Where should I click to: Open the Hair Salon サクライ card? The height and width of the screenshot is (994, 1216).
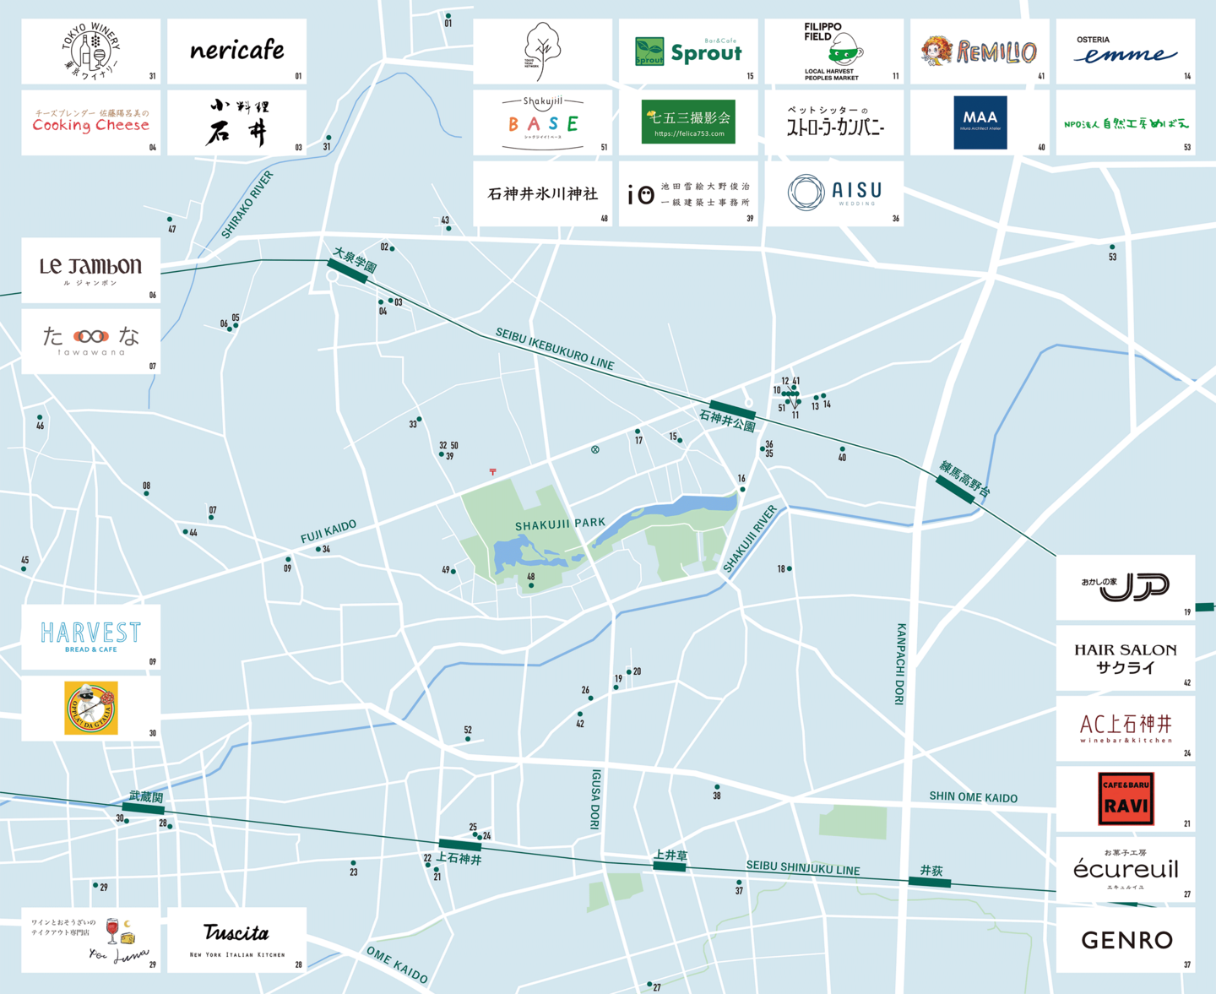pyautogui.click(x=1125, y=659)
